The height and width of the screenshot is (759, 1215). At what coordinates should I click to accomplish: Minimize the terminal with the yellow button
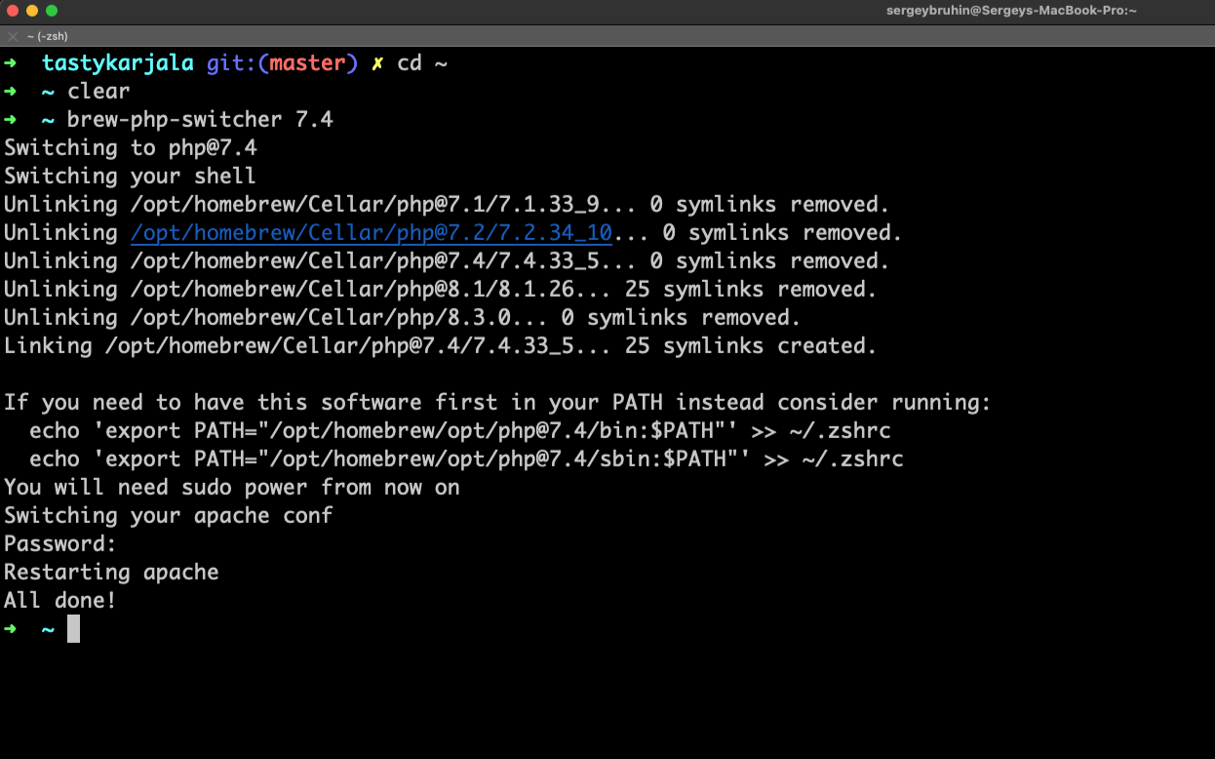coord(32,11)
